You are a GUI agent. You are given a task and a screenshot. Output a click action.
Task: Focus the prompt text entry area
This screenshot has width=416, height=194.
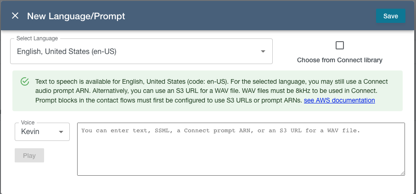241,149
